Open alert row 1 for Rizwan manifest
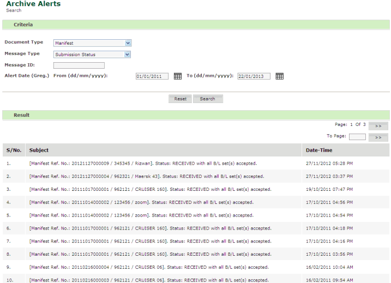This screenshot has height=283, width=391. [142, 163]
